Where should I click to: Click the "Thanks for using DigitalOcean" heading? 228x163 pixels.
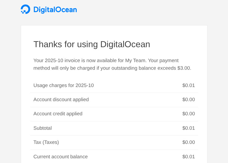(x=92, y=44)
